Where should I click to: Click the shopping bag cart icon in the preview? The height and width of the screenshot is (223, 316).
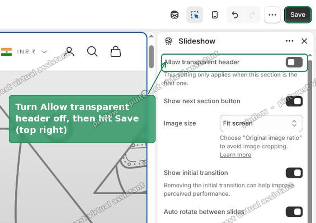point(116,51)
